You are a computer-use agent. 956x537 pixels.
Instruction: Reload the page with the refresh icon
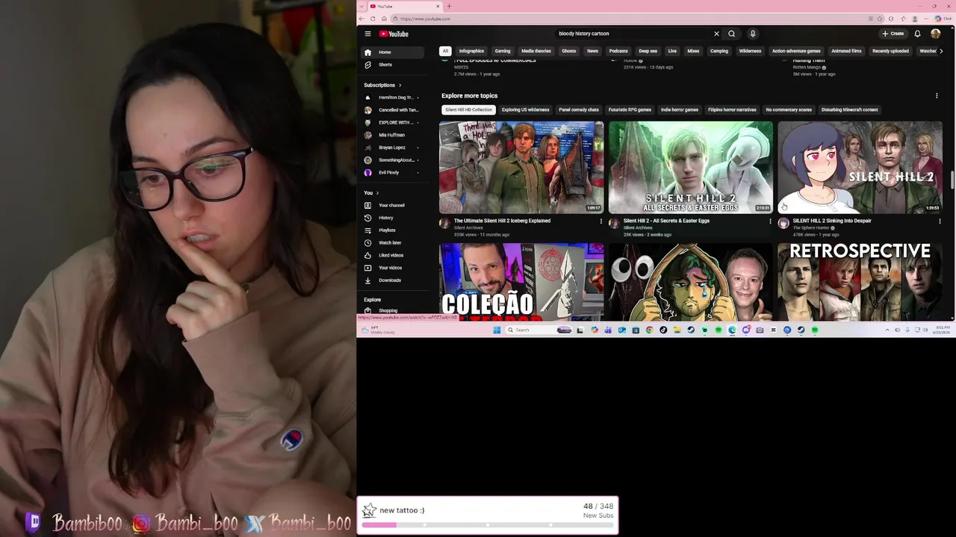(373, 19)
